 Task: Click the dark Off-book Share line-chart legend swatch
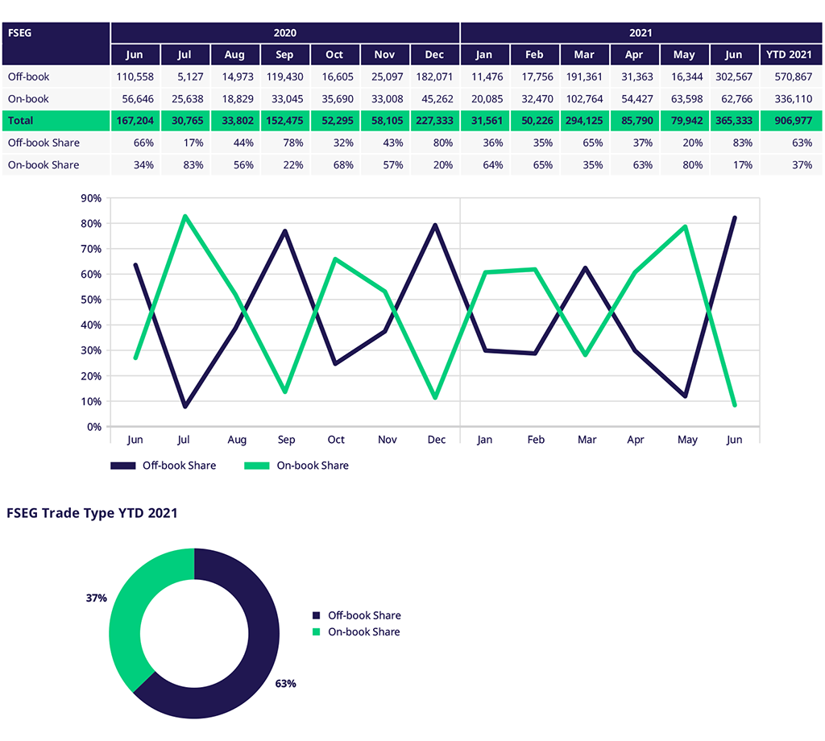122,466
